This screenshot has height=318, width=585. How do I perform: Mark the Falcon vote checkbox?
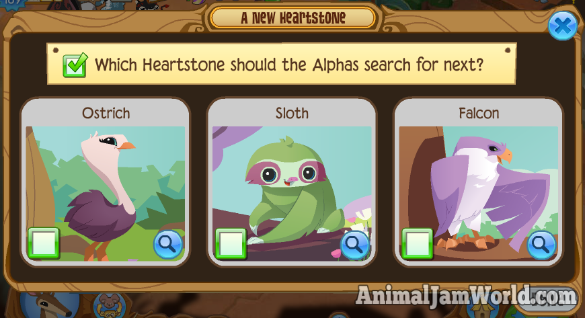(418, 243)
